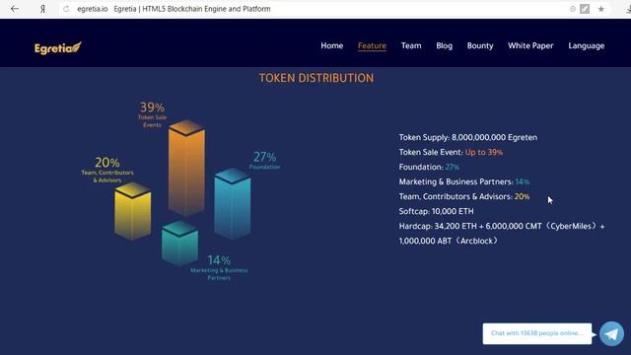Expand the Language menu
Image resolution: width=631 pixels, height=355 pixels.
point(587,46)
